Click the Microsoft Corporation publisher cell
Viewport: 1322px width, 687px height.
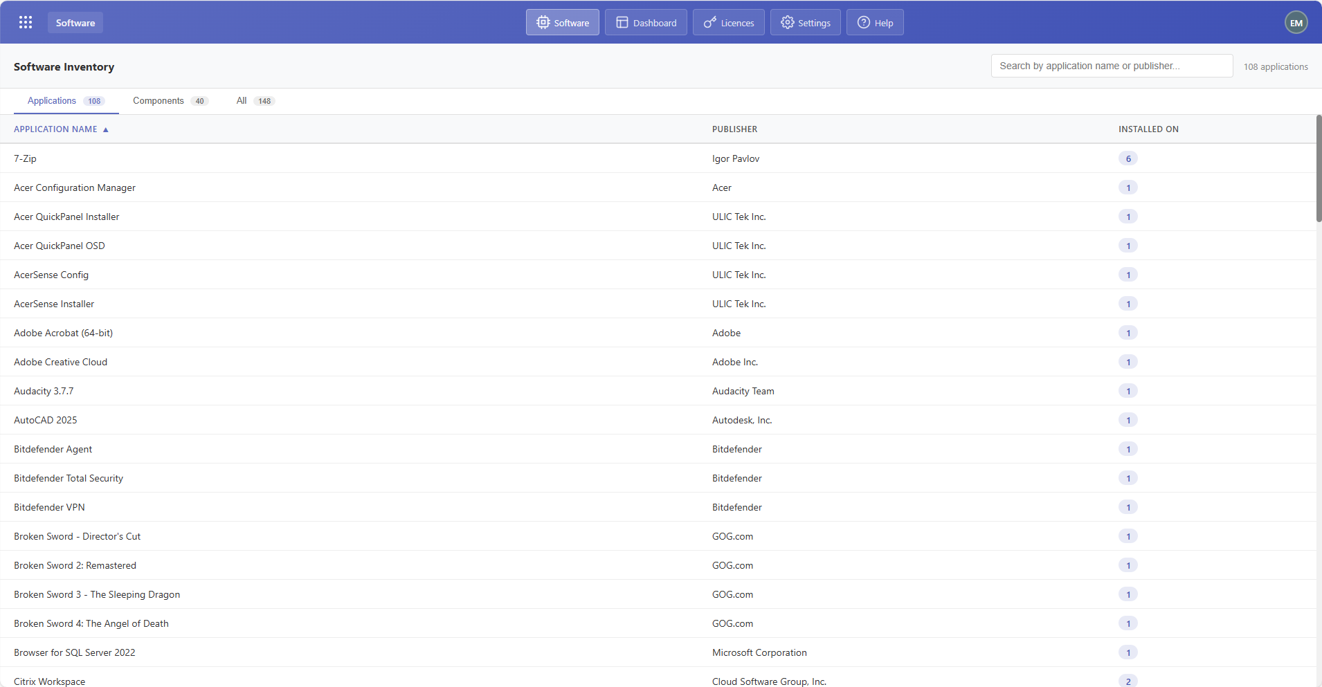759,652
